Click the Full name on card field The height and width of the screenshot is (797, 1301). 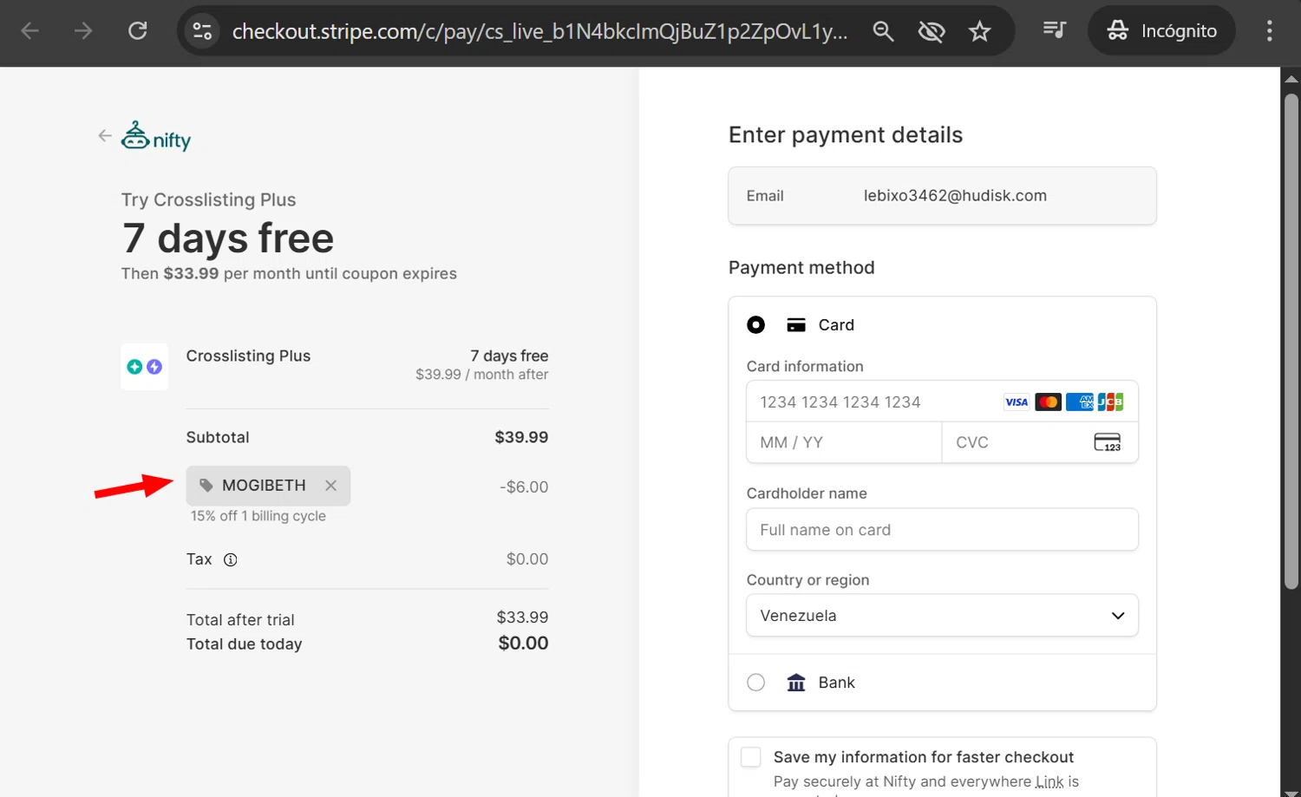pos(942,529)
